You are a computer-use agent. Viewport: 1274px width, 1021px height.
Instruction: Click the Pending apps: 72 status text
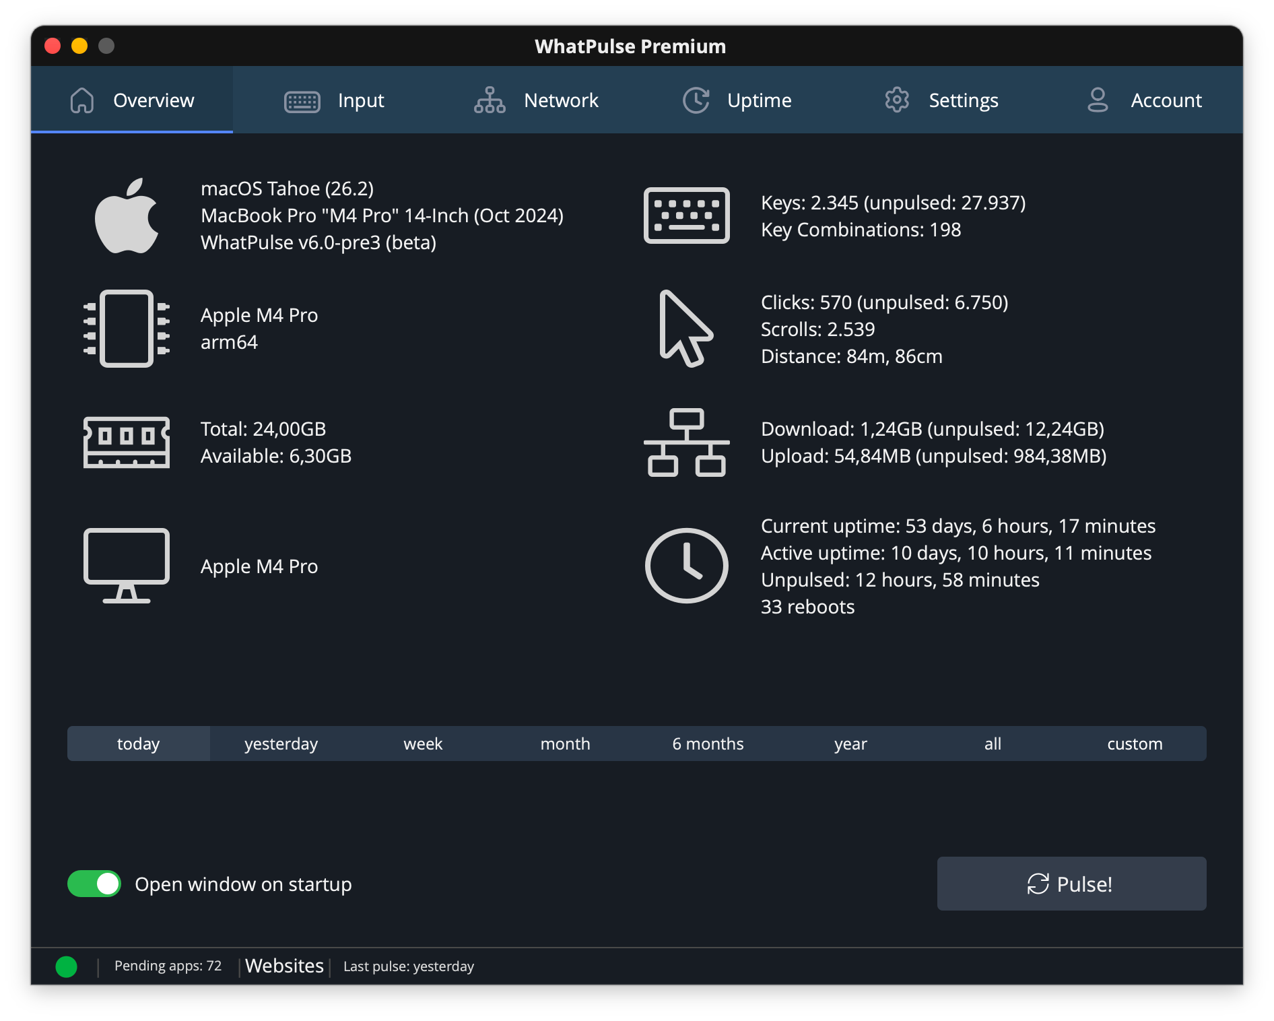168,966
